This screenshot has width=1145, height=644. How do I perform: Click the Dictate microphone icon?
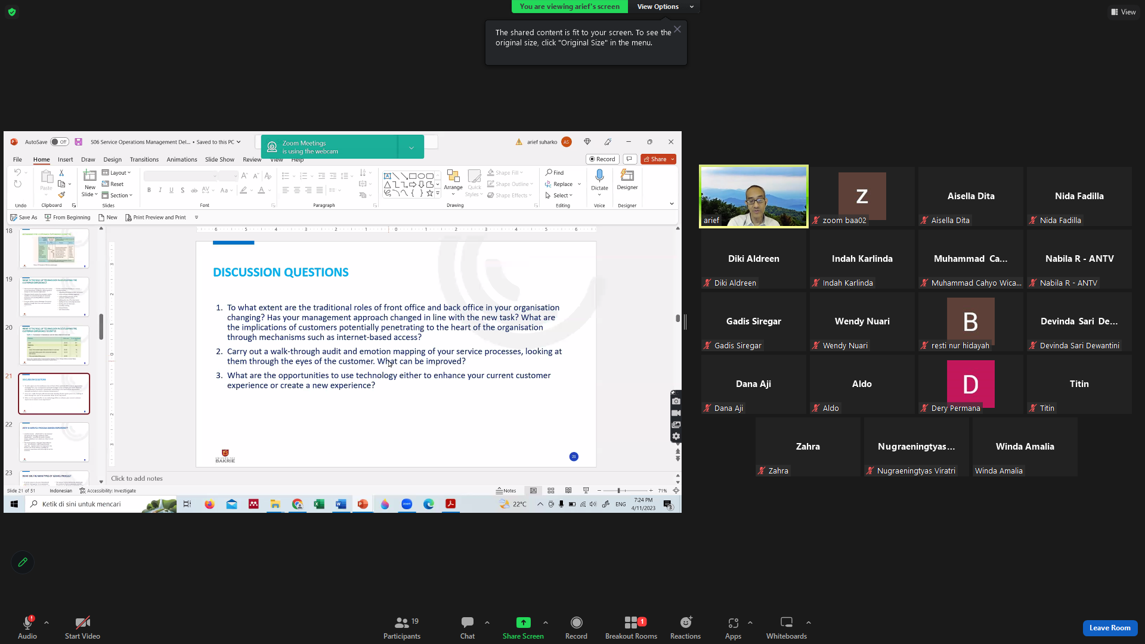tap(599, 175)
